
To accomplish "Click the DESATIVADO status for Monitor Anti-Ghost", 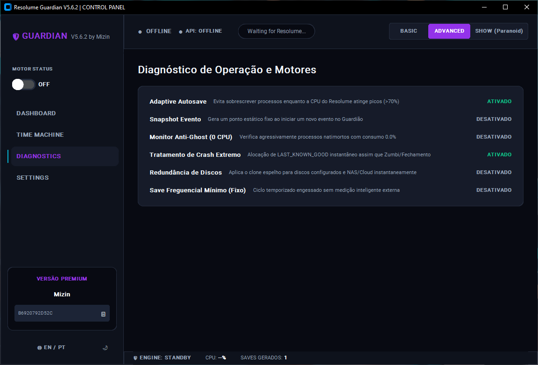I will pos(494,137).
